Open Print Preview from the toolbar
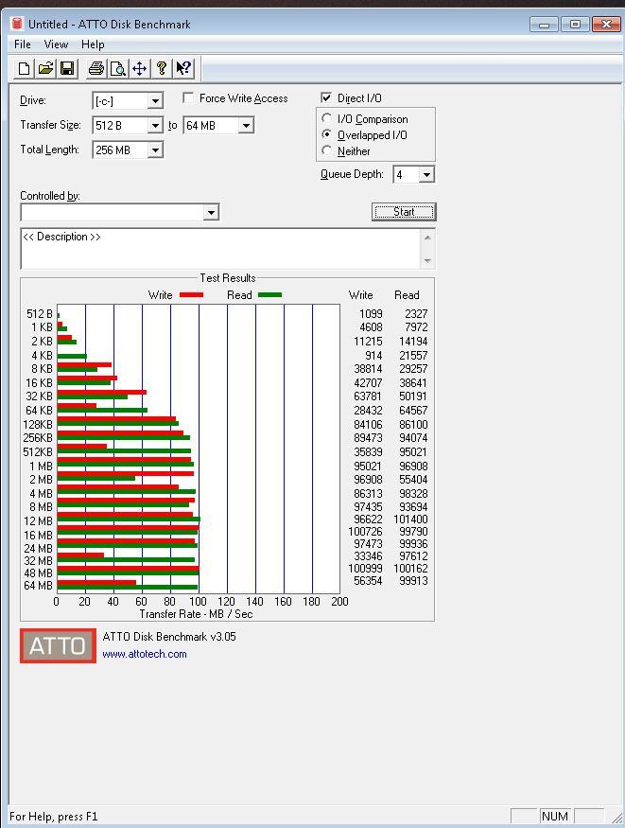Viewport: 625px width, 828px height. click(118, 68)
